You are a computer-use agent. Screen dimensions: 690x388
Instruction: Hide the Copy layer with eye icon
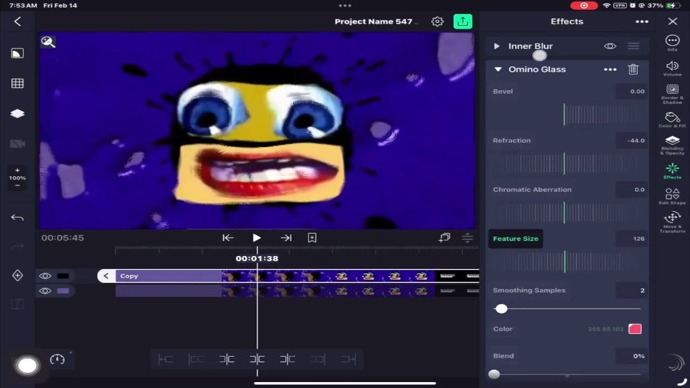(45, 276)
